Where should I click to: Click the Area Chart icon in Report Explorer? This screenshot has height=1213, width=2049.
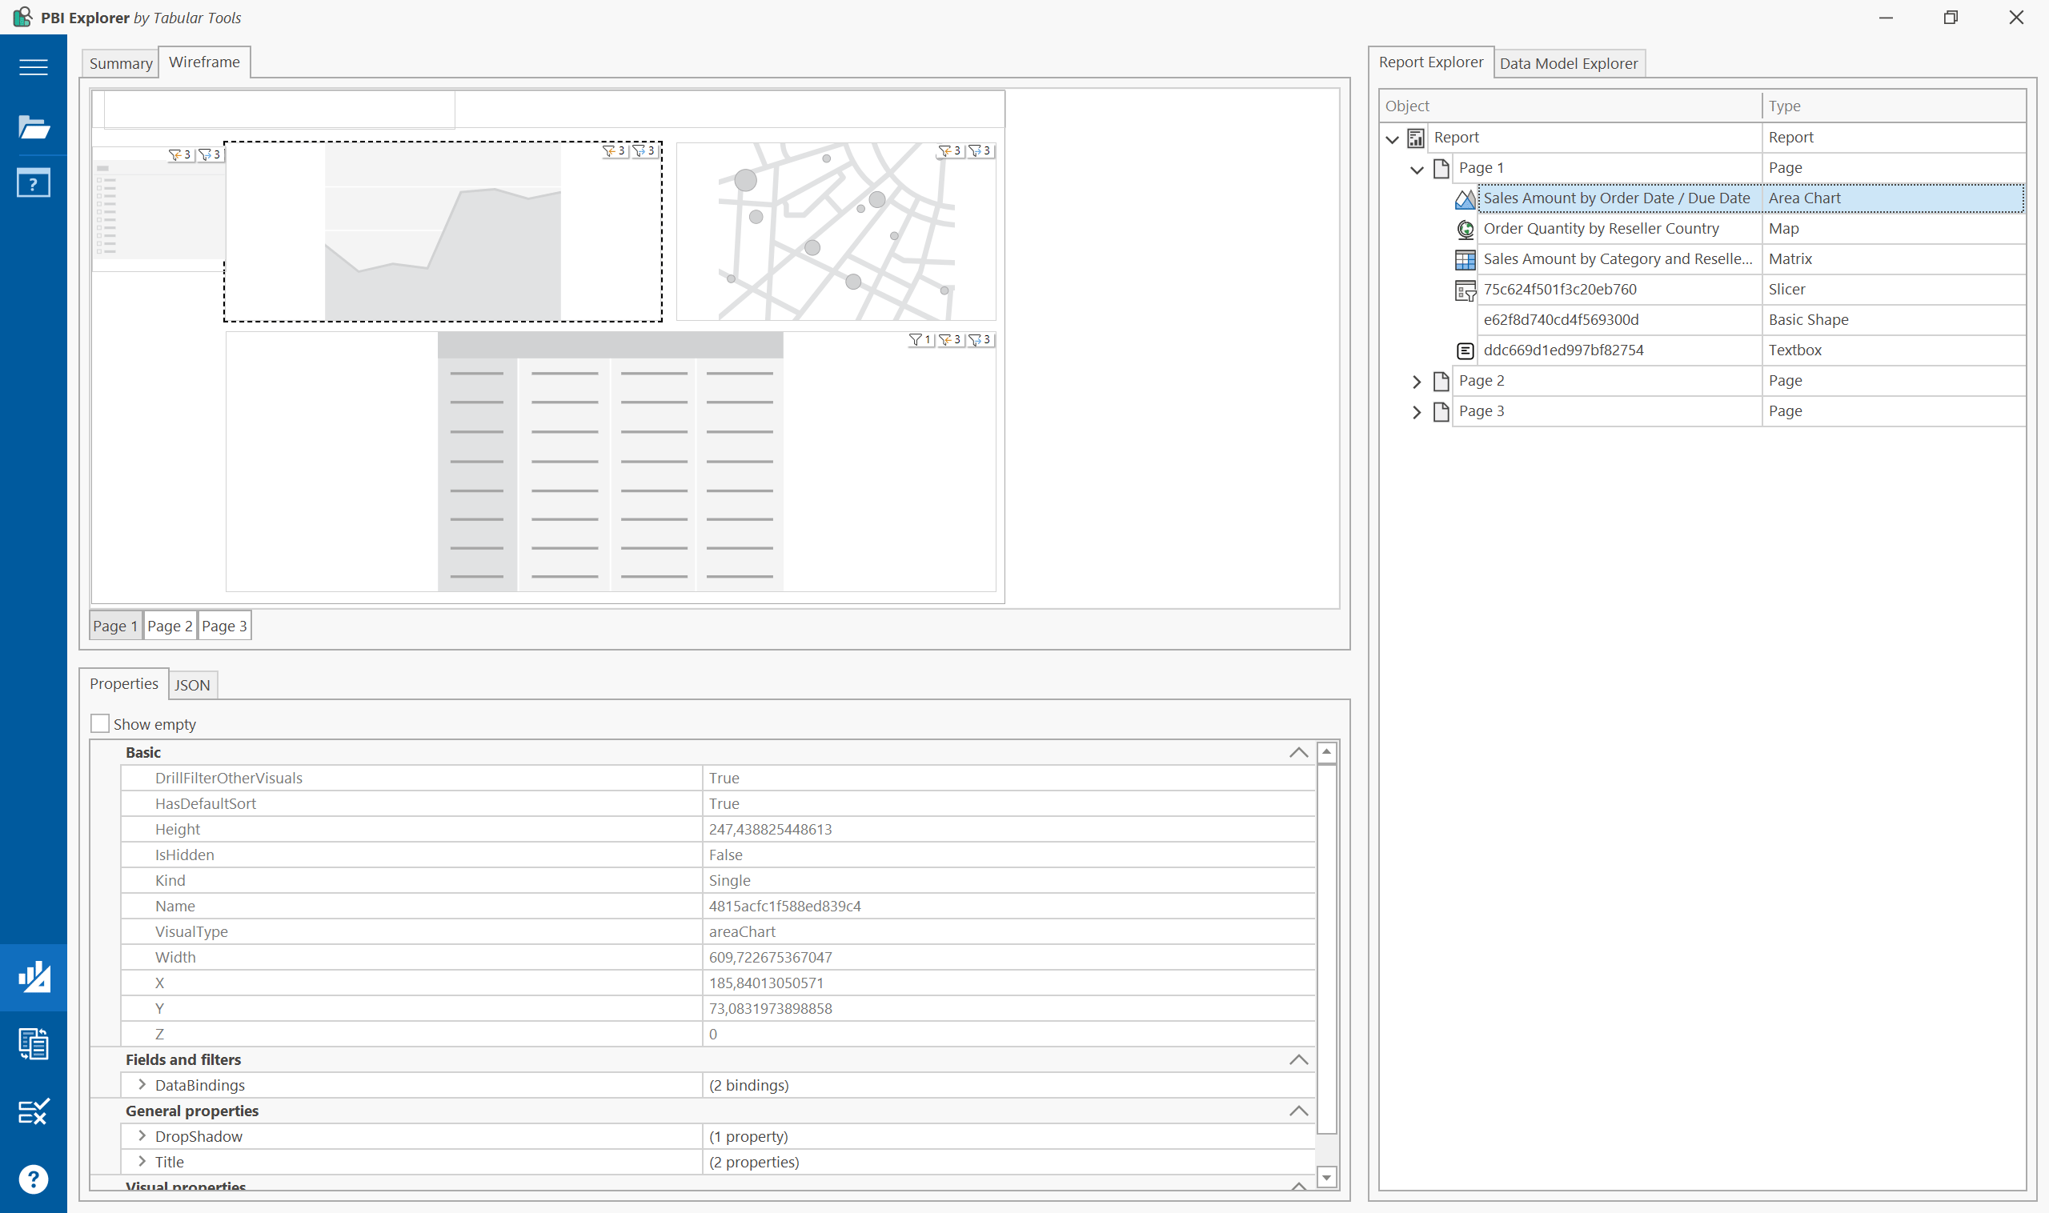(1466, 198)
